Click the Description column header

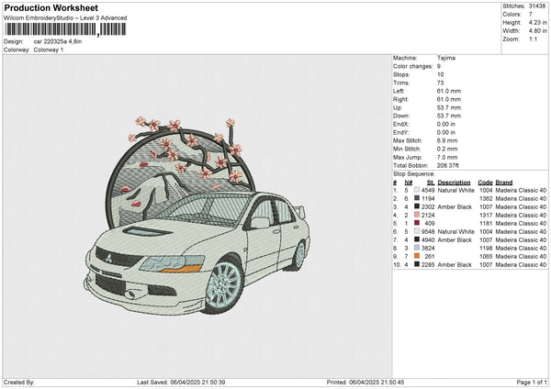coord(454,183)
